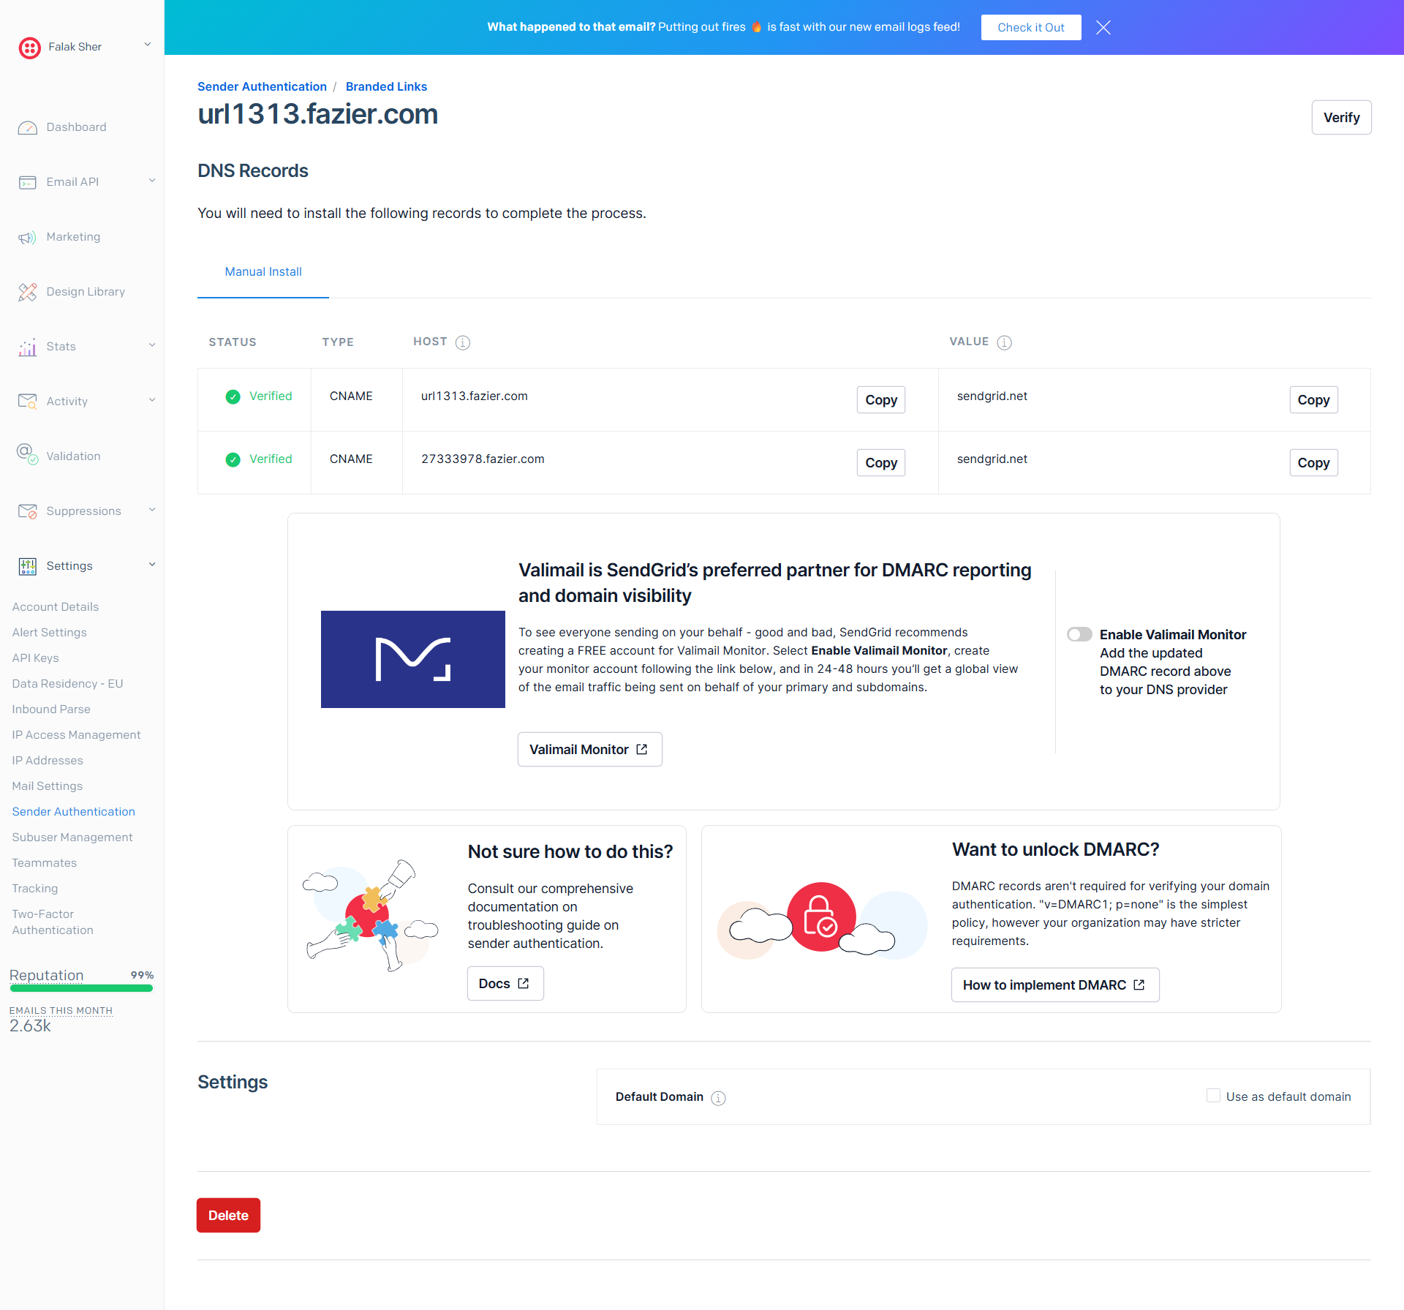This screenshot has width=1404, height=1310.
Task: Click the verified checkmark for url1313.fazier.com
Action: (x=233, y=396)
